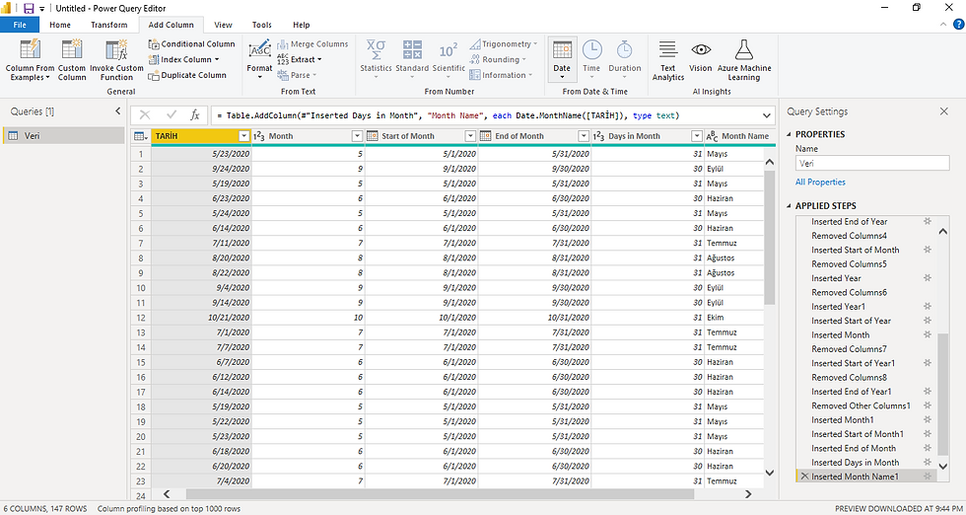Viewport: 966px width, 515px height.
Task: Switch to the Transform tab
Action: pos(108,25)
